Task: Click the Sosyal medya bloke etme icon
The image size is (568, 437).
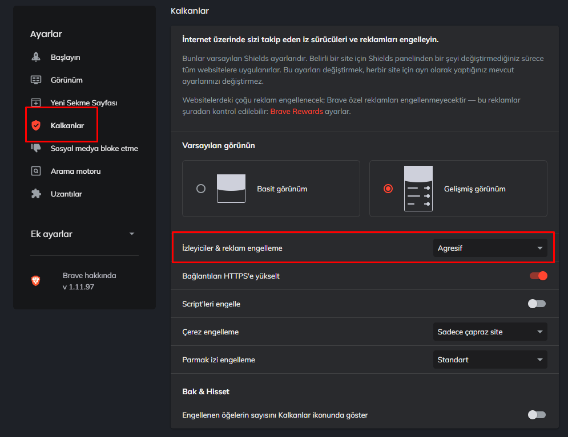Action: tap(35, 148)
